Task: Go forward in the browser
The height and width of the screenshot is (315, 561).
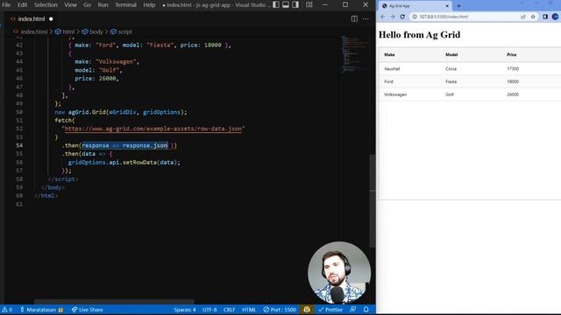Action: (x=393, y=17)
